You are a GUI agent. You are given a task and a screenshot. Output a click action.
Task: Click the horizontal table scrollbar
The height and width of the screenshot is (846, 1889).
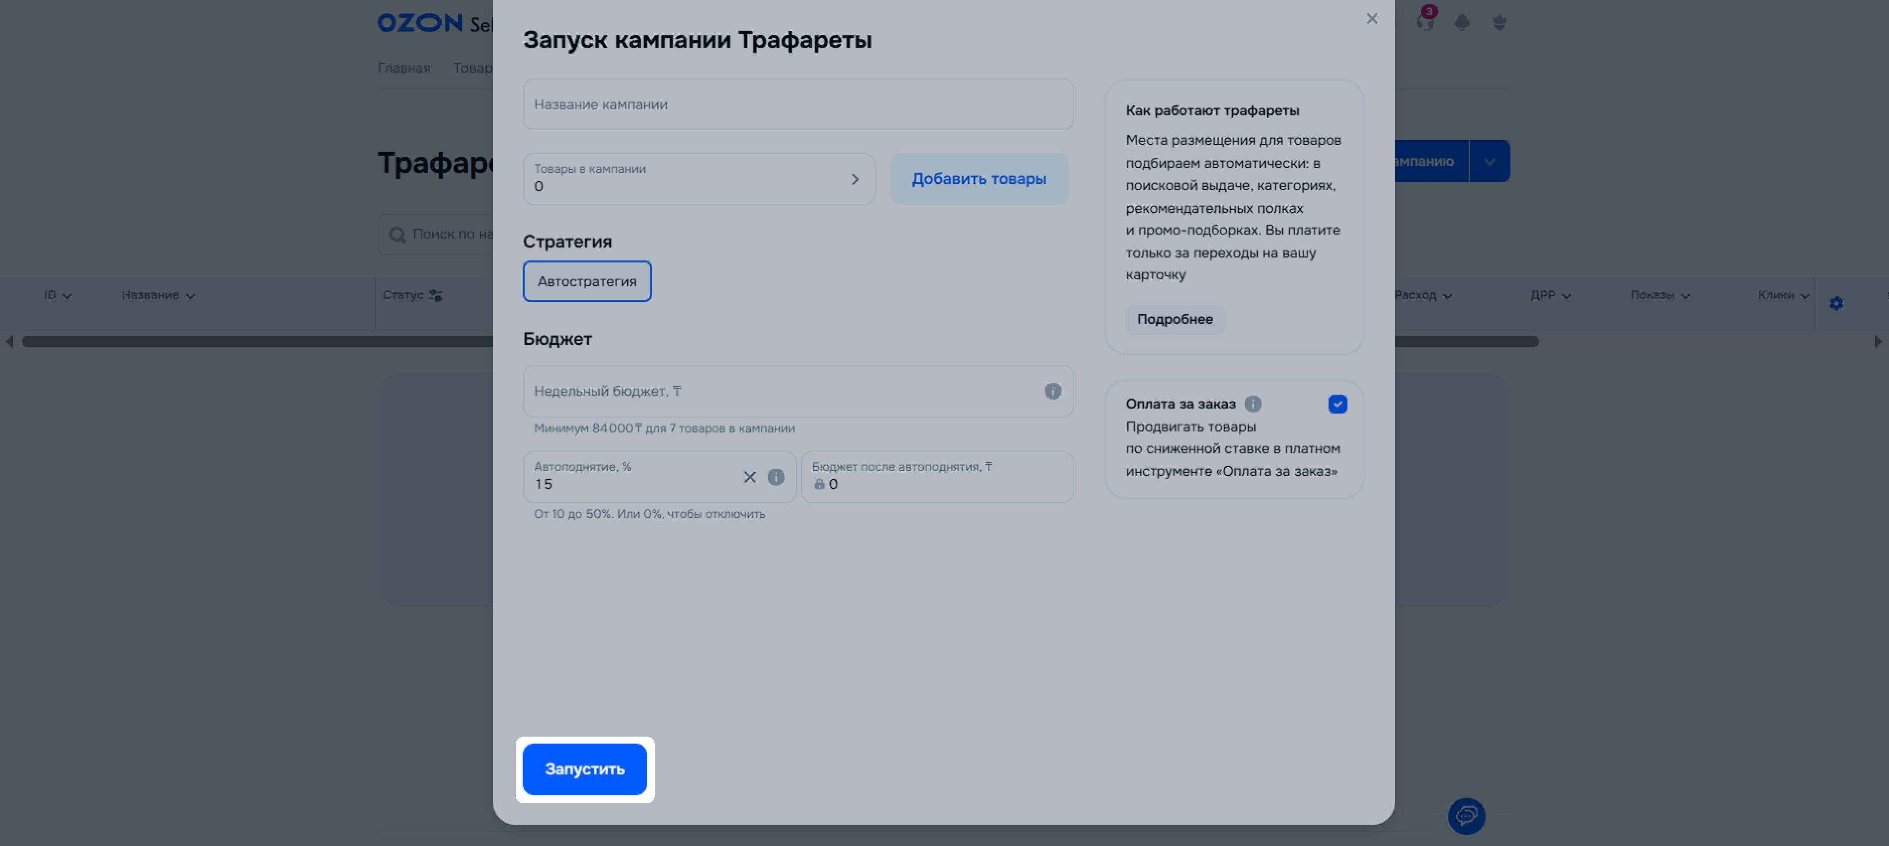pyautogui.click(x=780, y=342)
